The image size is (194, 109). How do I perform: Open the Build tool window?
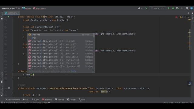point(82,100)
